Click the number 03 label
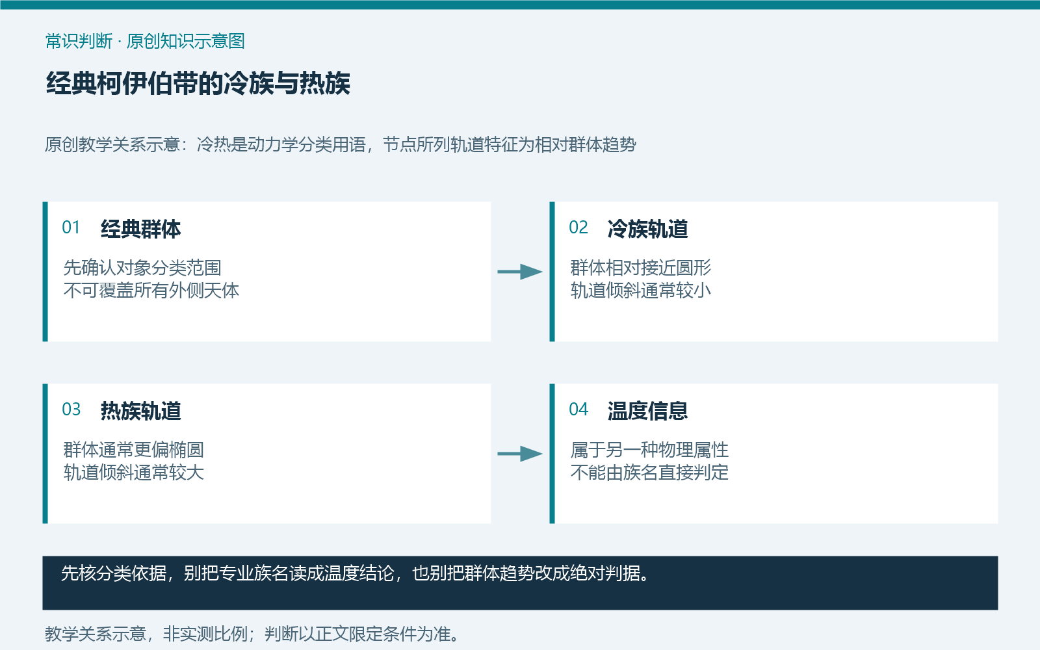 coord(71,409)
